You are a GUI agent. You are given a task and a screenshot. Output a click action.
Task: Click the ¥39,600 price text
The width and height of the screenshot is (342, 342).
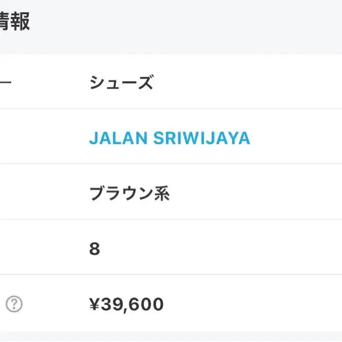click(x=126, y=304)
